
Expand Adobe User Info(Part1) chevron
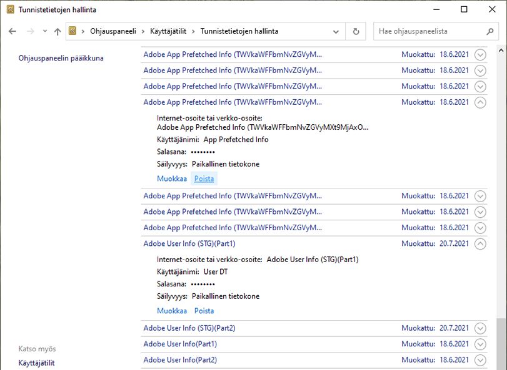pyautogui.click(x=480, y=344)
